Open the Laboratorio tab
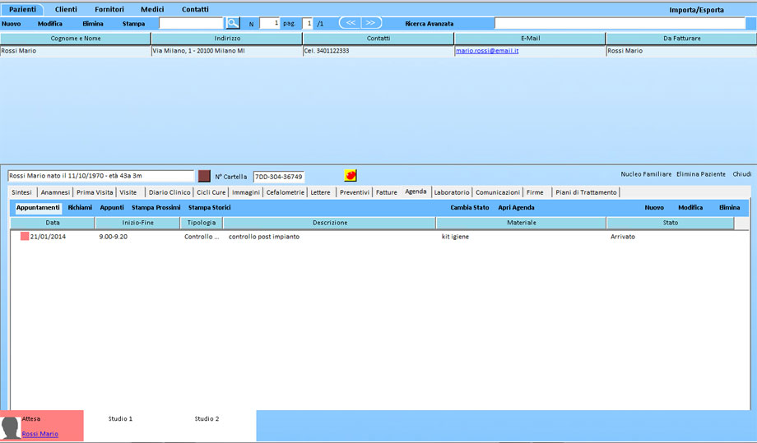 [x=452, y=192]
